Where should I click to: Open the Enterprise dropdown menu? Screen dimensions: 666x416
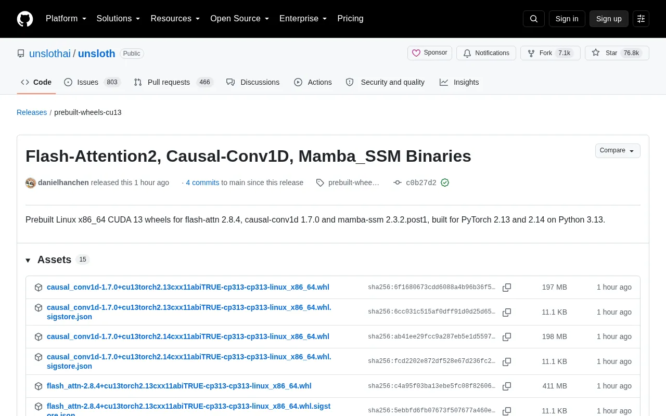303,19
